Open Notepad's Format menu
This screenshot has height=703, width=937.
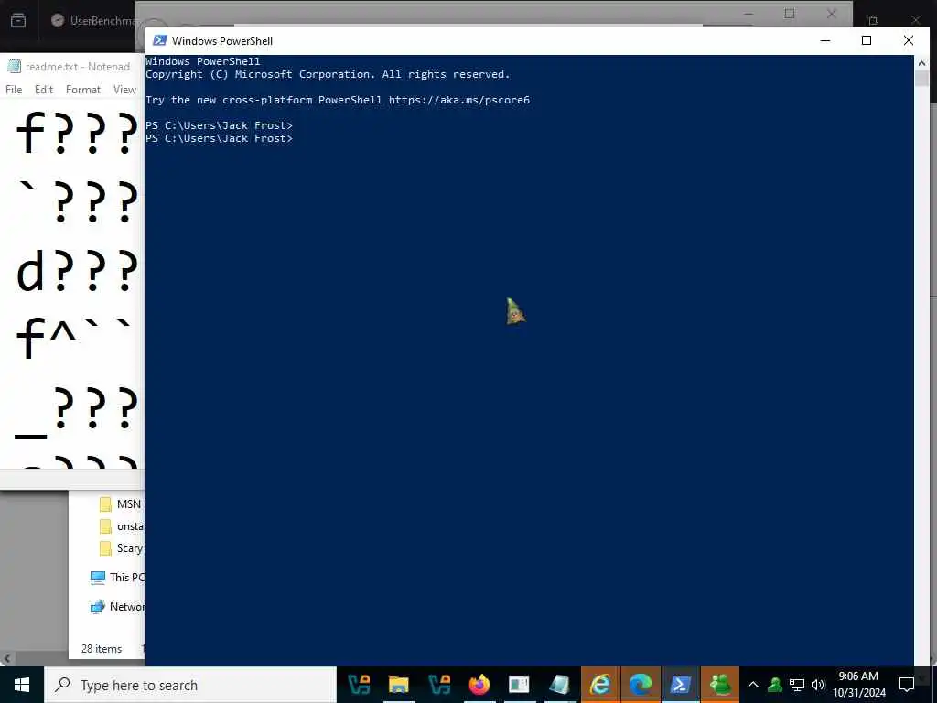[83, 90]
